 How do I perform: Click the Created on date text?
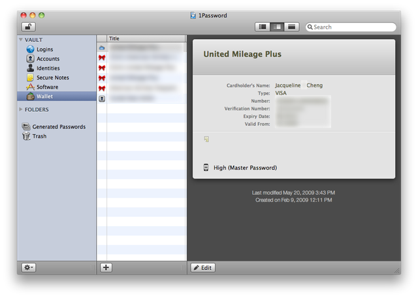click(x=293, y=200)
